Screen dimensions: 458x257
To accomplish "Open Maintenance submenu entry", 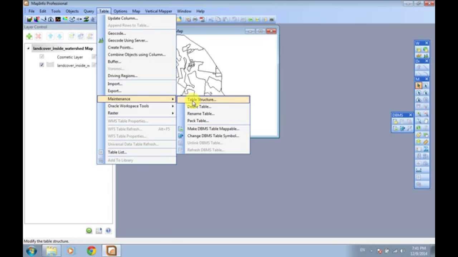I will [137, 99].
